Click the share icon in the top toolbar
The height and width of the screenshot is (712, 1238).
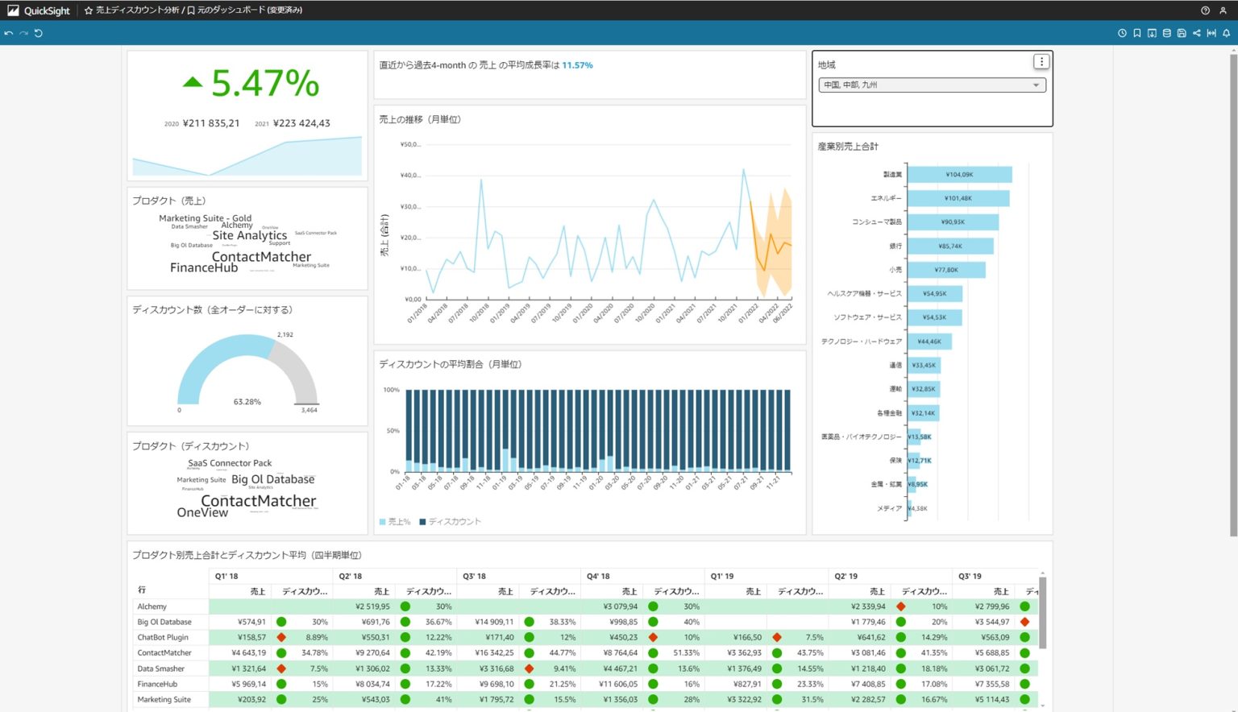point(1196,33)
